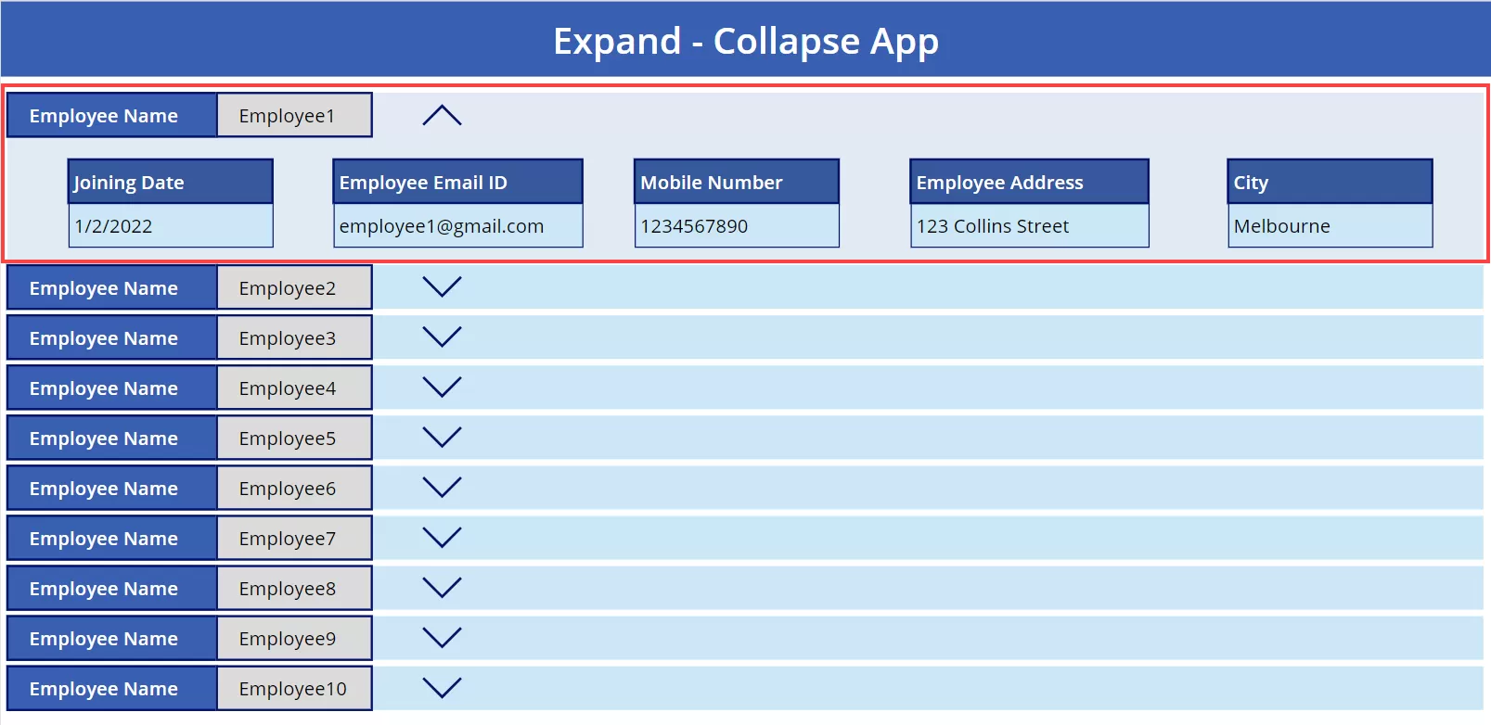The width and height of the screenshot is (1491, 725).
Task: Expand the Employee5 row chevron
Action: tap(442, 438)
